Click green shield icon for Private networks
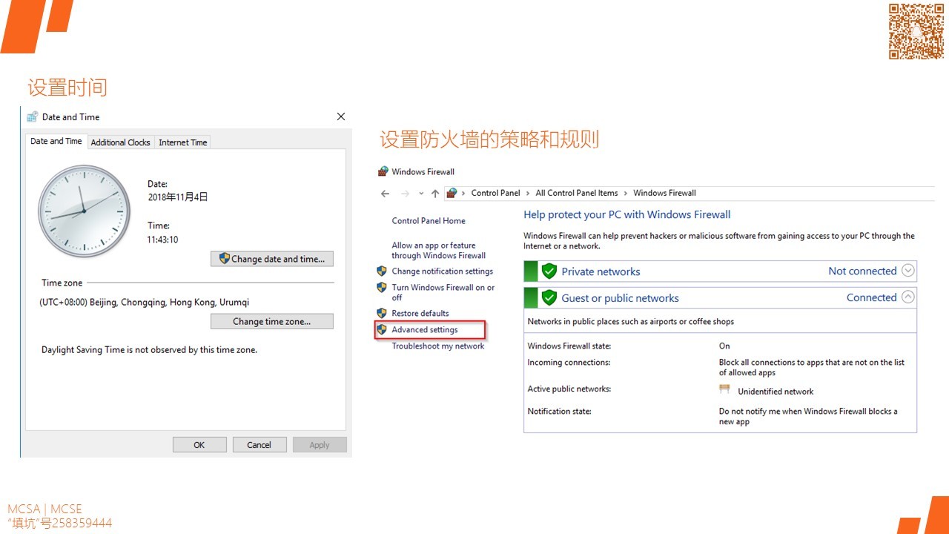 549,271
